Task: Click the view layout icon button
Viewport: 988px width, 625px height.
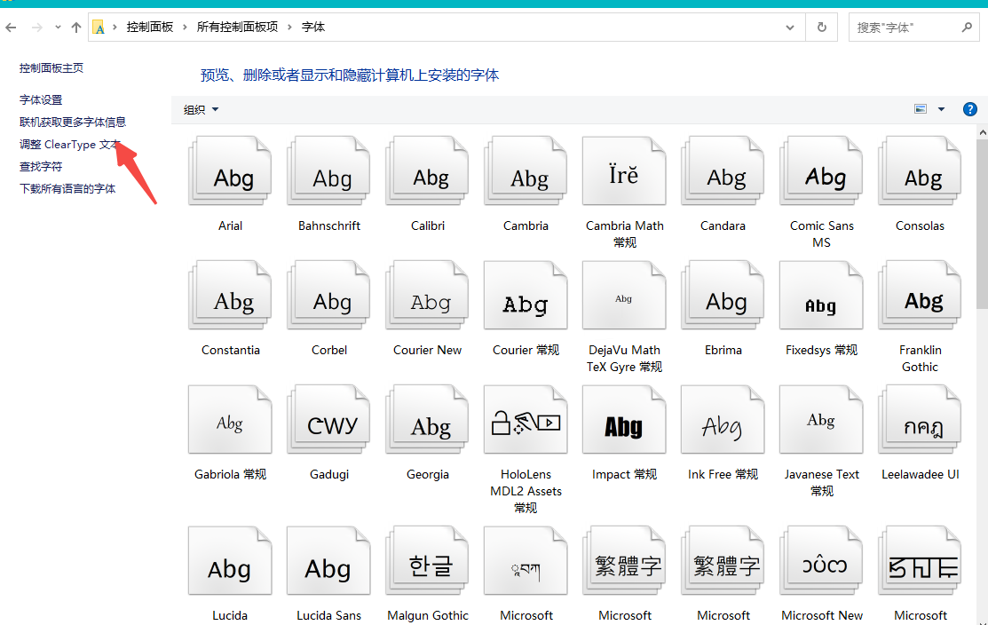Action: point(921,109)
